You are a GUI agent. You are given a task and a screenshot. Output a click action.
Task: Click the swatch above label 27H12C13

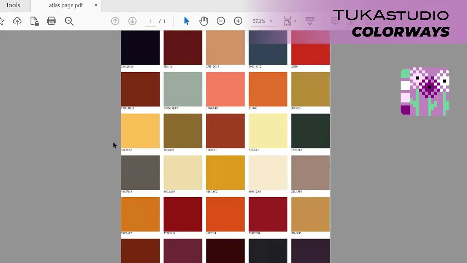point(225,47)
